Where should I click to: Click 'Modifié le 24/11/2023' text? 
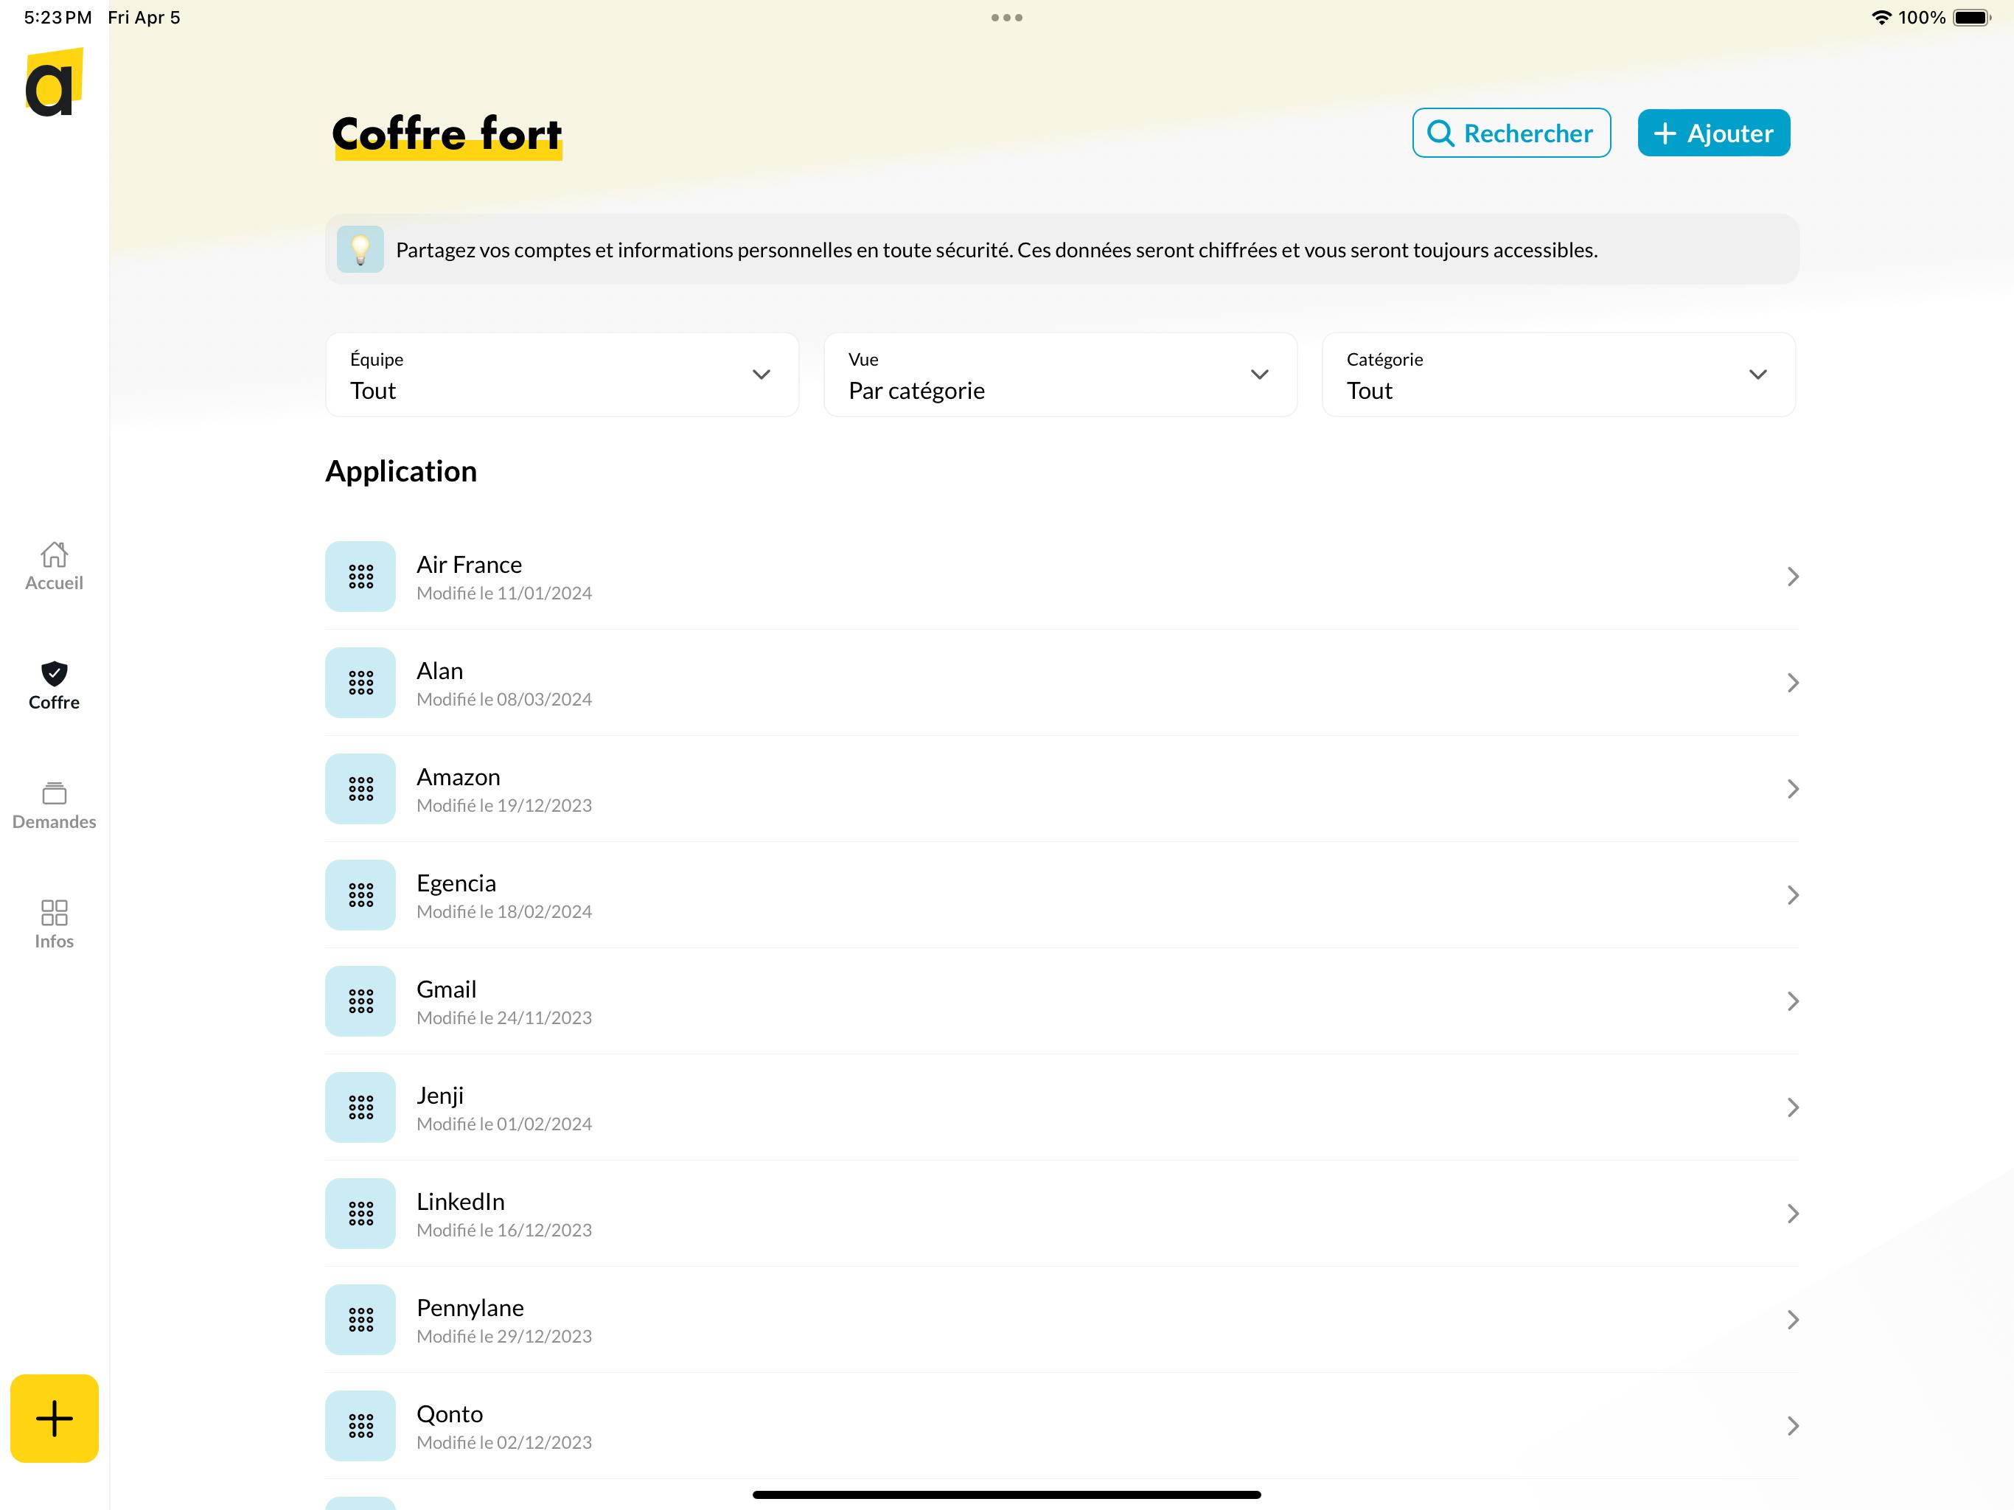point(504,1017)
